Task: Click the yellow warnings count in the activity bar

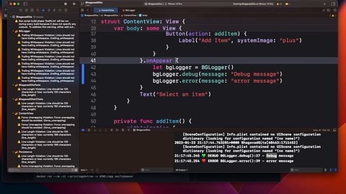Action: pyautogui.click(x=280, y=4)
